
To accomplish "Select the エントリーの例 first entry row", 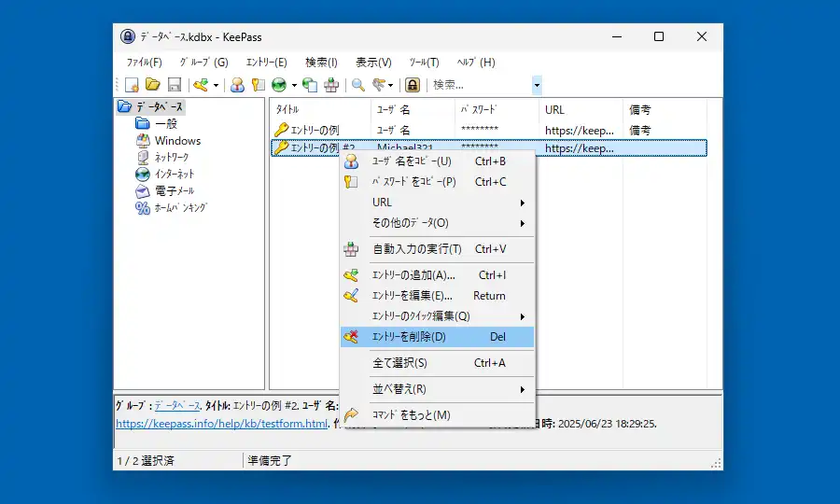I will [488, 130].
